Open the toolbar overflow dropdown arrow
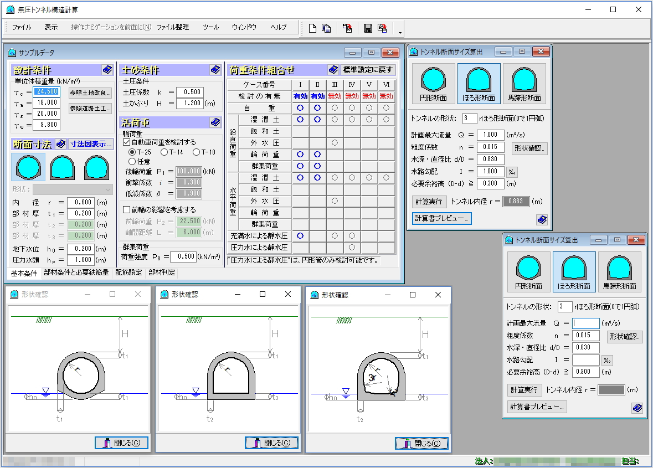This screenshot has width=653, height=468. (400, 32)
